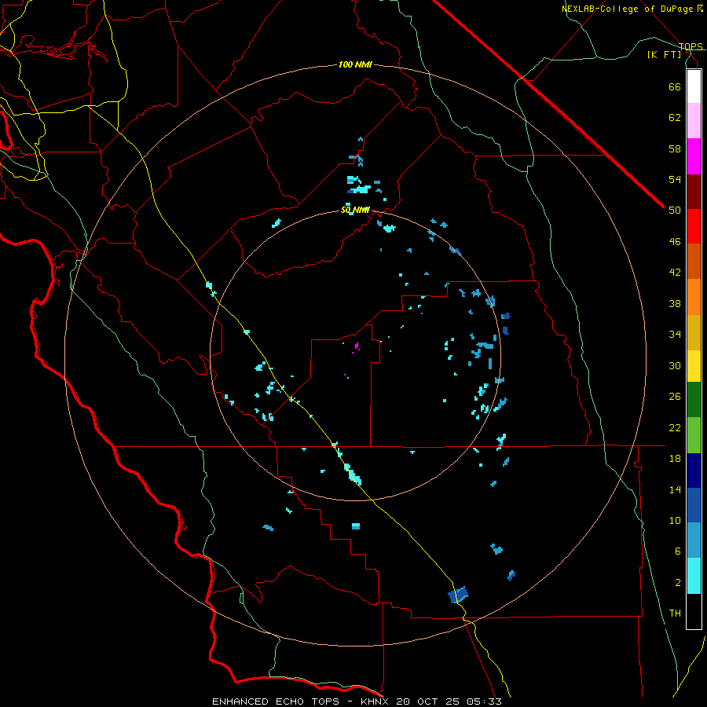Click the NEXLAB-College of DuPage label
Screen dimensions: 707x707
632,9
